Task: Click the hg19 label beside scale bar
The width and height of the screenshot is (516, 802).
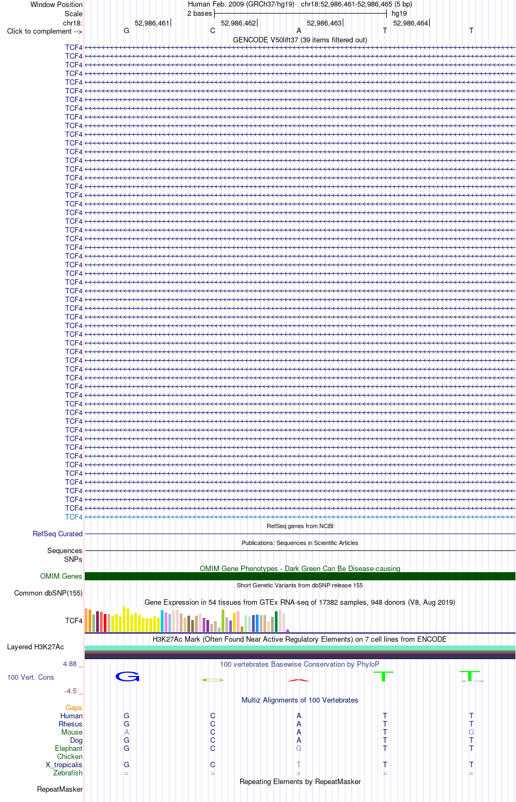Action: (x=399, y=13)
